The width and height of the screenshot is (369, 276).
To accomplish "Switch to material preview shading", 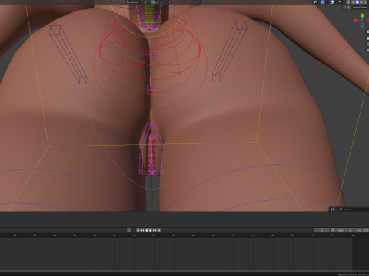I will point(361,2).
